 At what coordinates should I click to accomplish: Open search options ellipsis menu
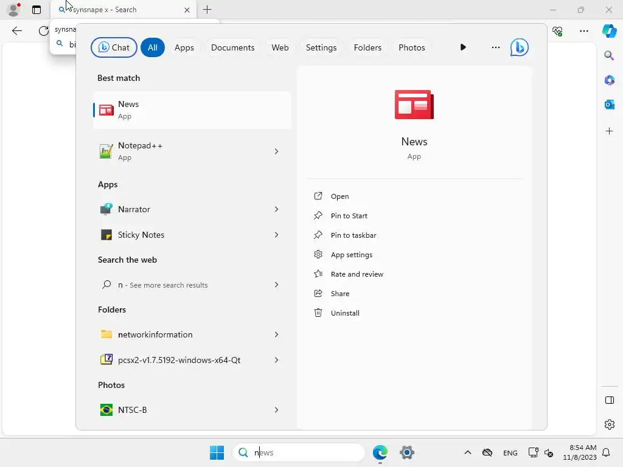[x=495, y=47]
